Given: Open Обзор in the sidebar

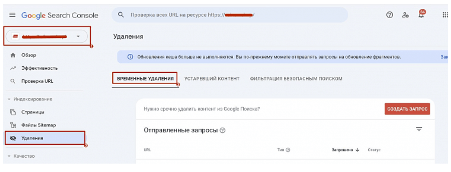Looking at the screenshot, I should point(29,55).
